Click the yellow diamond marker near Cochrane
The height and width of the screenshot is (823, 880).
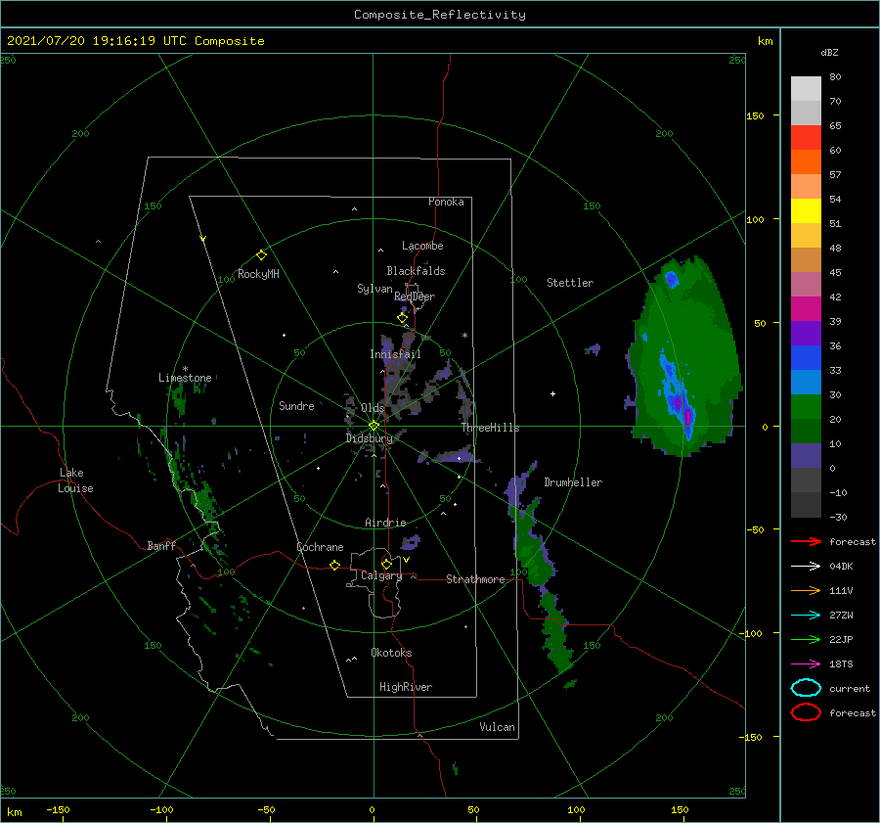point(335,565)
